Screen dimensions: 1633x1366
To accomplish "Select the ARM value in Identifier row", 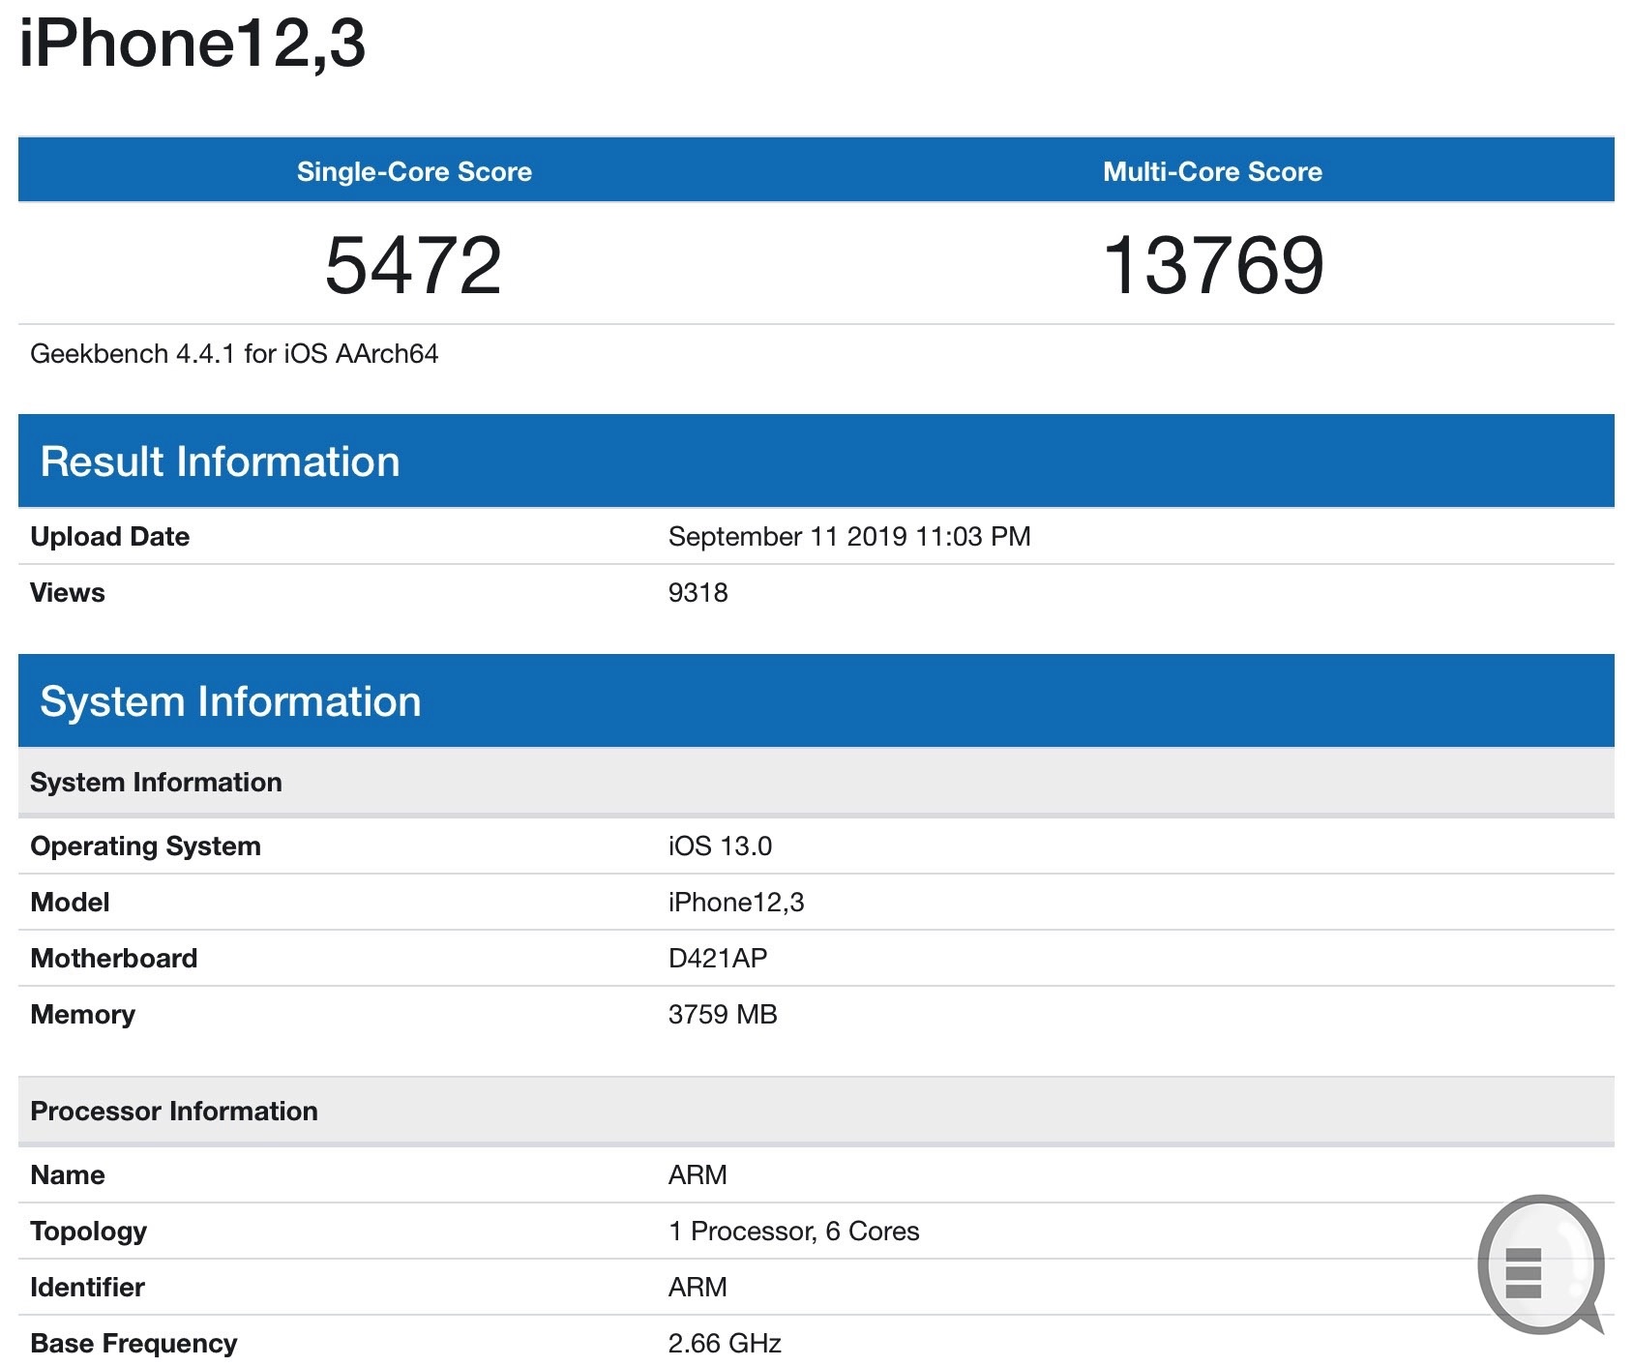I will (698, 1288).
